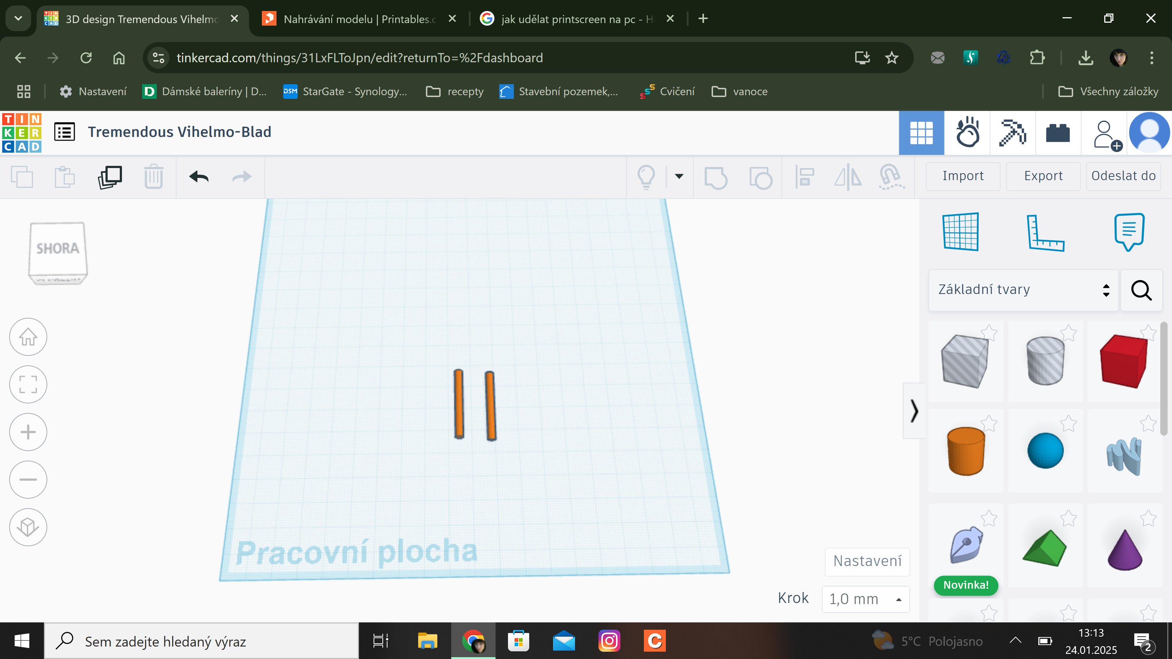Viewport: 1172px width, 659px height.
Task: Favorite the red box with its star
Action: tap(1147, 333)
